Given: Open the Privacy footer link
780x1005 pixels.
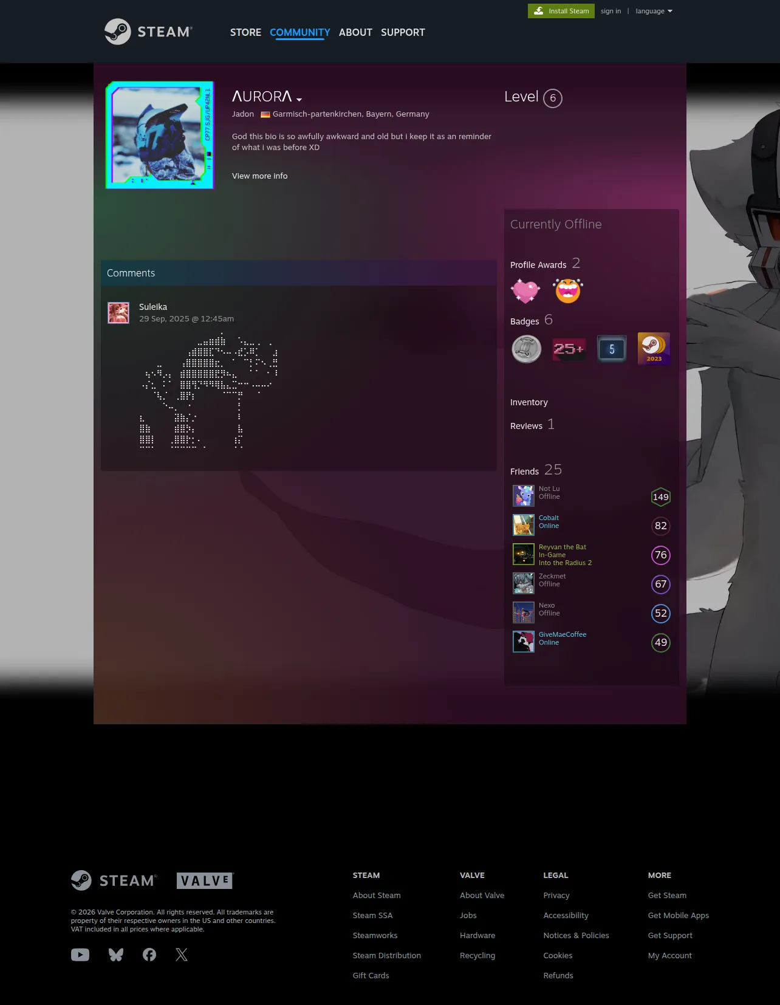Looking at the screenshot, I should (556, 895).
